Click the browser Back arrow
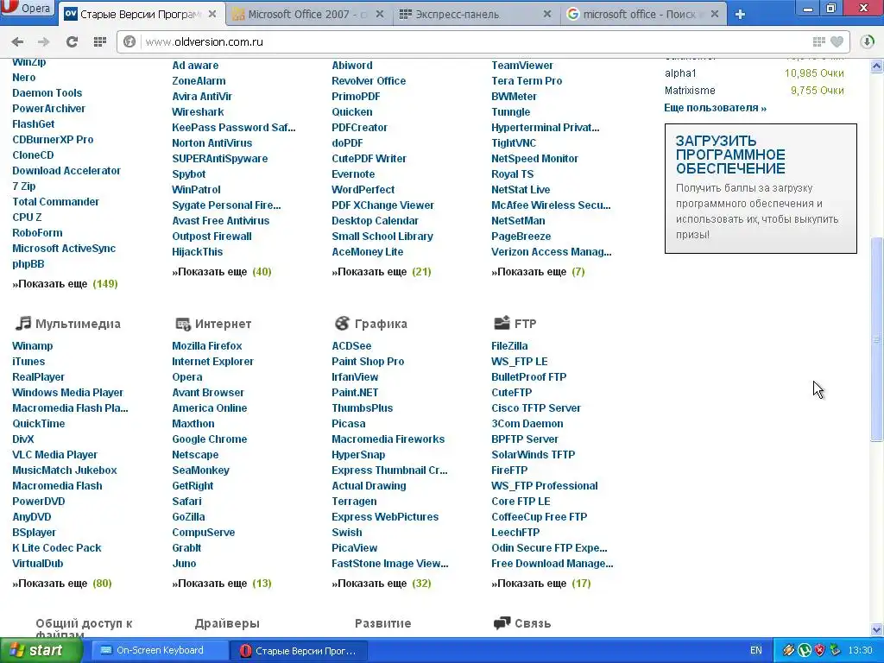Image resolution: width=884 pixels, height=663 pixels. point(17,41)
